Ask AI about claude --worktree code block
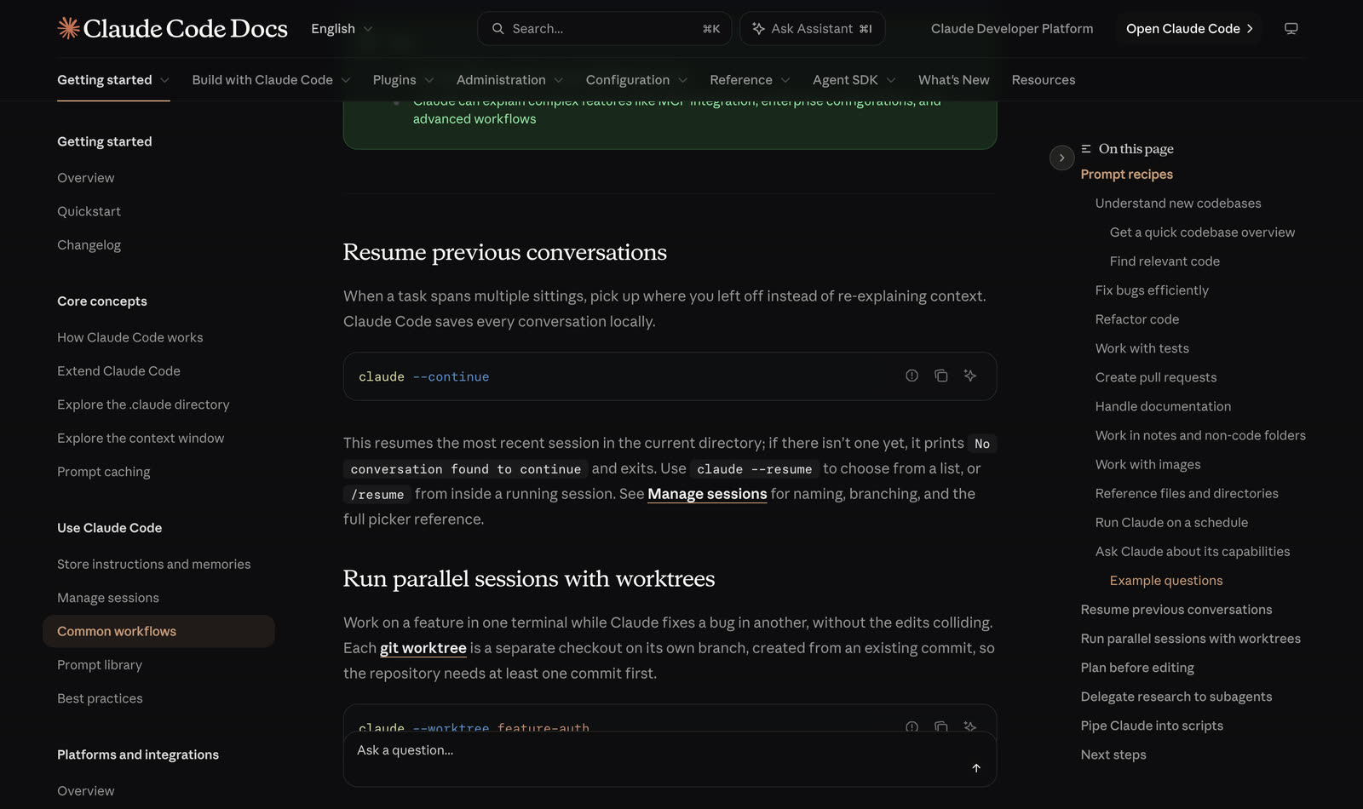This screenshot has width=1363, height=809. pyautogui.click(x=969, y=726)
